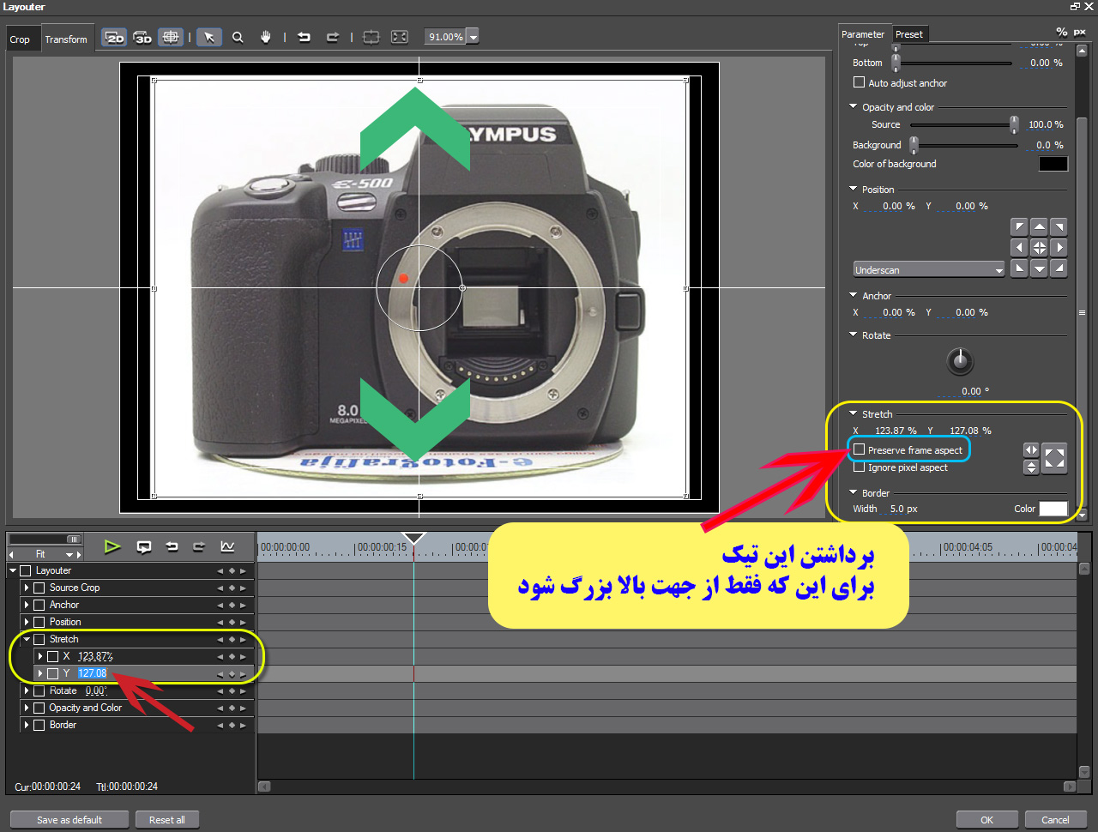Image resolution: width=1098 pixels, height=832 pixels.
Task: Enable keyframing checkbox for Stretch X
Action: tap(52, 656)
